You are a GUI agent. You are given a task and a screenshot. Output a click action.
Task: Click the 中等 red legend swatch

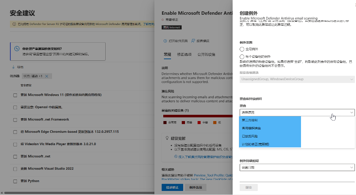tap(199, 123)
